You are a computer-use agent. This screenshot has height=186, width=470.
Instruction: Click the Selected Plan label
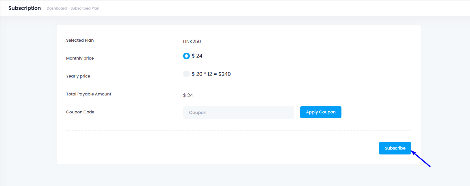point(80,40)
